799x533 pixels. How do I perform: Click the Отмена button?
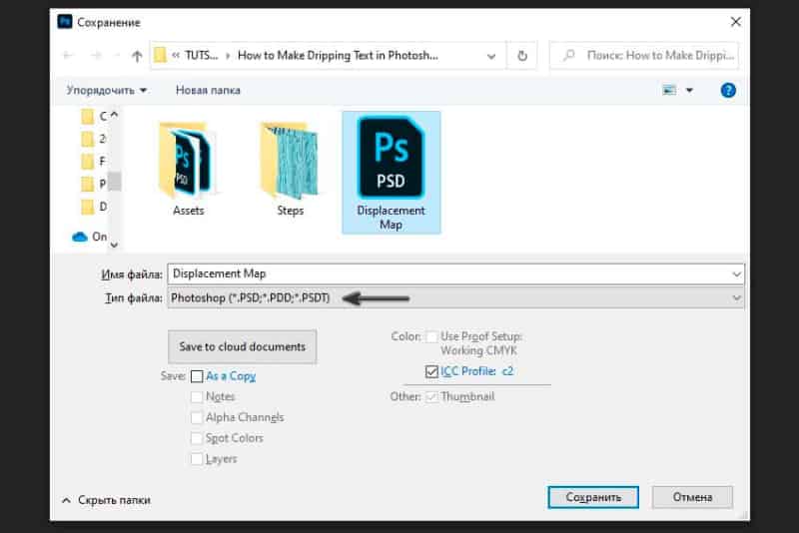692,497
